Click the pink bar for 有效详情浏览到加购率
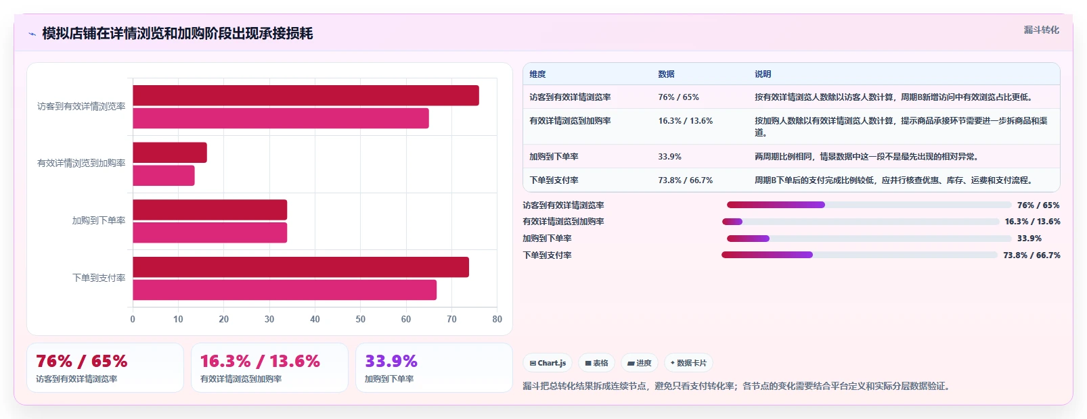Viewport: 1087px width, 419px height. [x=164, y=176]
